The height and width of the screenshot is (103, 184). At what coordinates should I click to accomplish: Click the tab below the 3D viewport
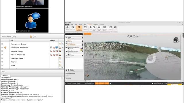[88, 81]
